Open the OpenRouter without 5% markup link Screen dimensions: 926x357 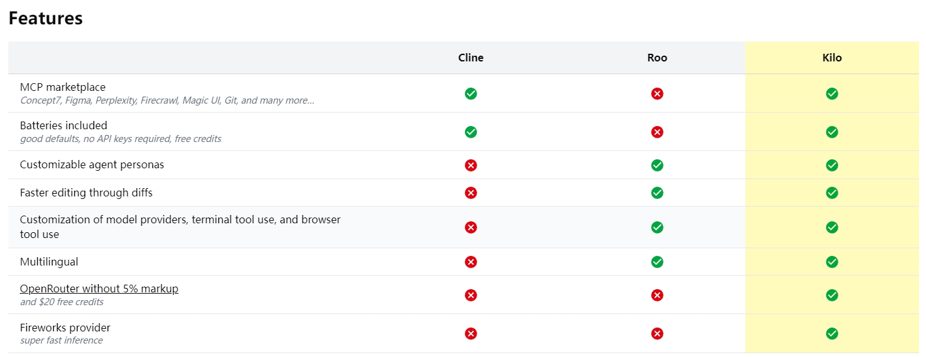click(99, 289)
